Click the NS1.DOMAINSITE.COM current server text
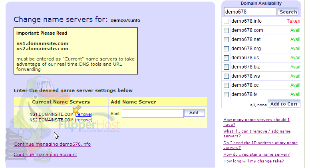Screen dimensions: 310x168 (x=52, y=114)
